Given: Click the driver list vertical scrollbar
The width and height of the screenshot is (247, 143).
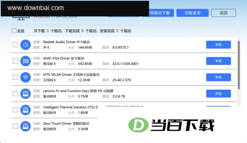Looking at the screenshot, I should tap(239, 65).
